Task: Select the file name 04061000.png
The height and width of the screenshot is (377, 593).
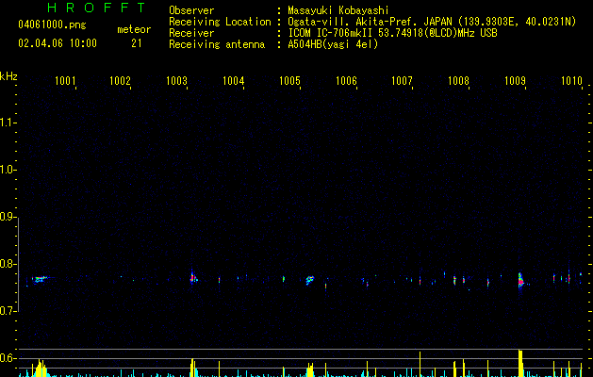Action: click(x=52, y=25)
